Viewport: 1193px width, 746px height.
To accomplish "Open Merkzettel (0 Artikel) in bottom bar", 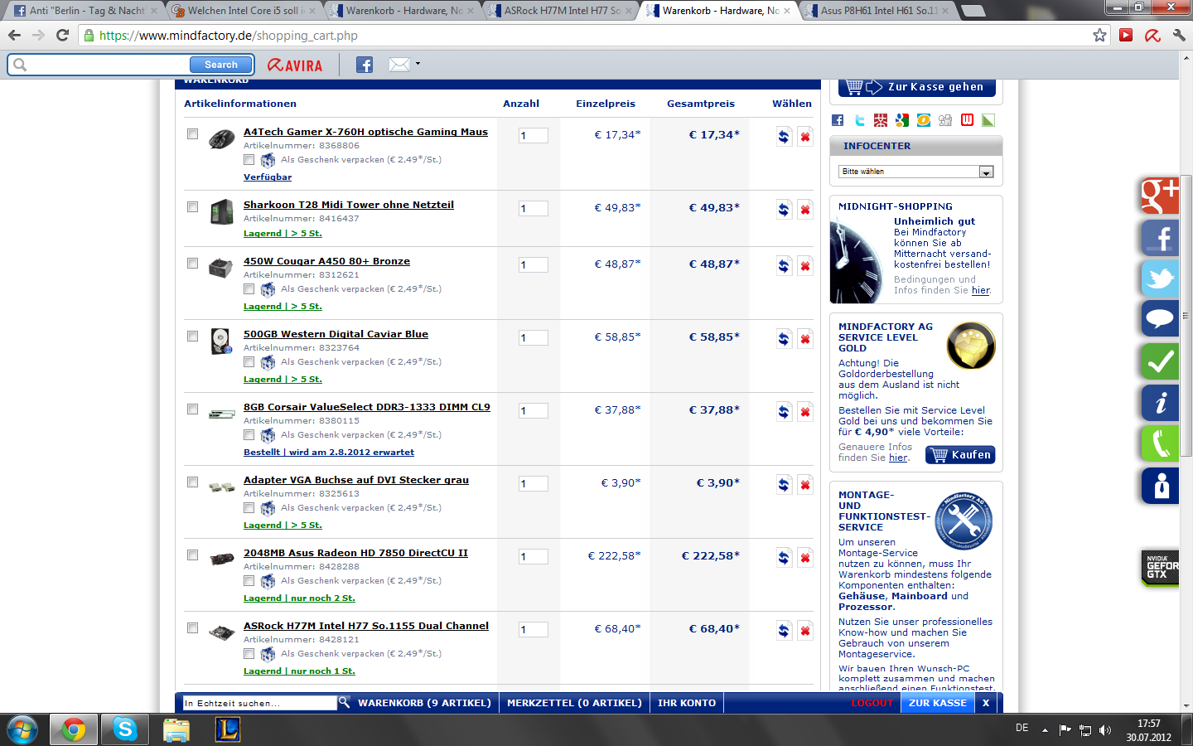I will click(574, 703).
